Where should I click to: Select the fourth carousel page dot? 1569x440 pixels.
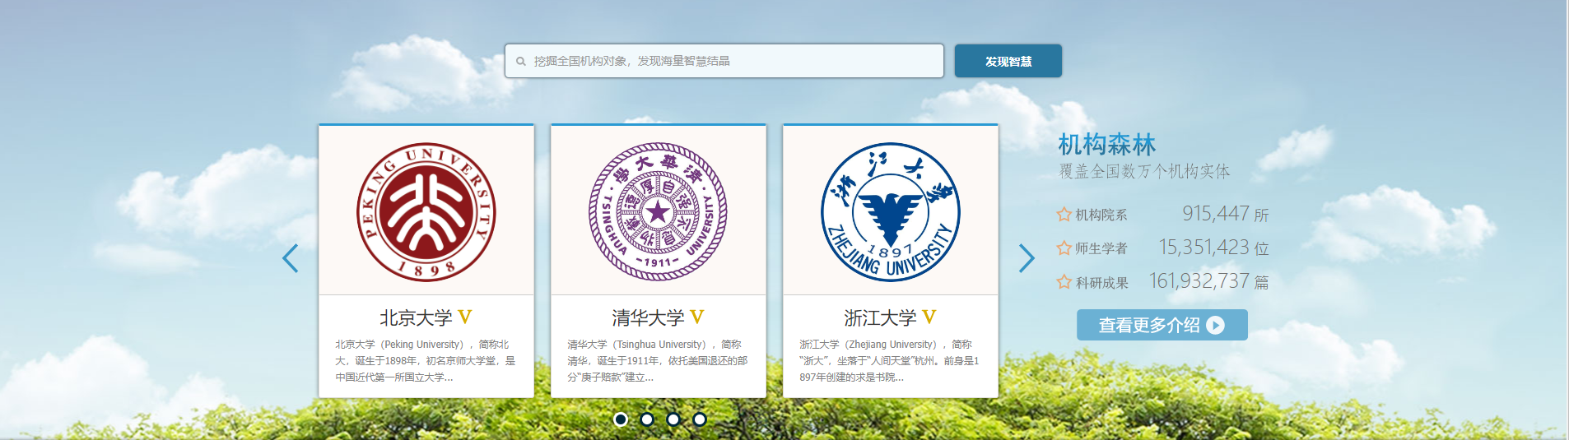[700, 419]
